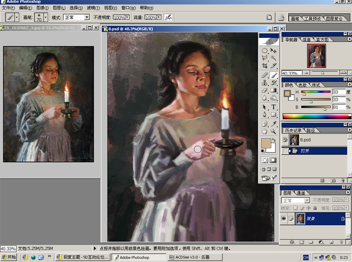Screen dimensions: 352x262
Task: Select the Path Selection tool
Action: coord(265,107)
